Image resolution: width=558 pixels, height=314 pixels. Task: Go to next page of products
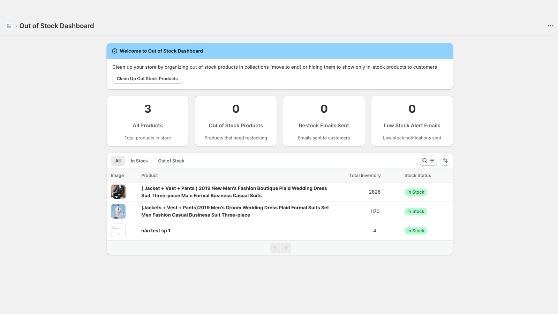(x=286, y=248)
